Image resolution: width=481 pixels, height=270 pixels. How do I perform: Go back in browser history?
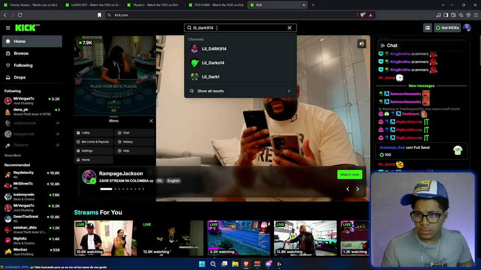5,15
